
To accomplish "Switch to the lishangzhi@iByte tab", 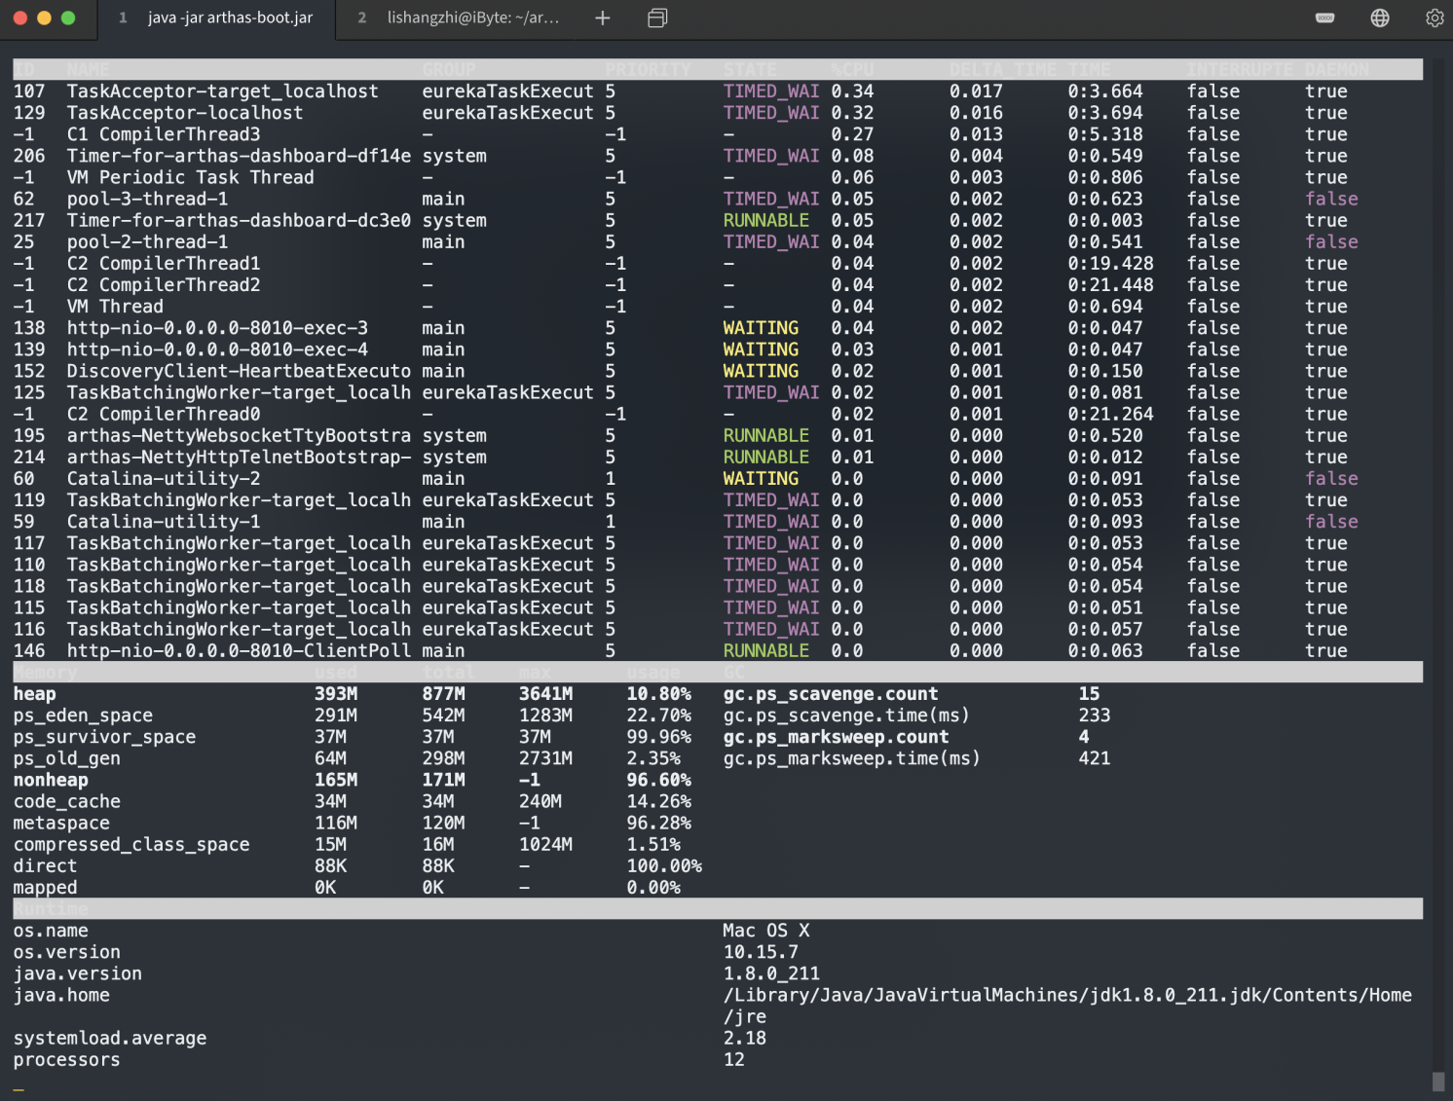I will (x=461, y=18).
